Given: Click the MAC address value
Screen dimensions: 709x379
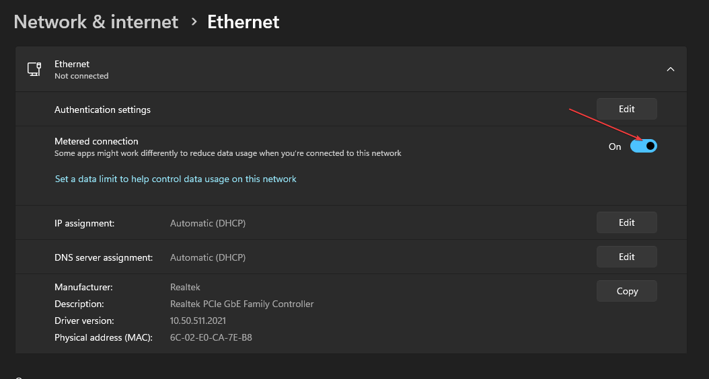Looking at the screenshot, I should [x=211, y=337].
